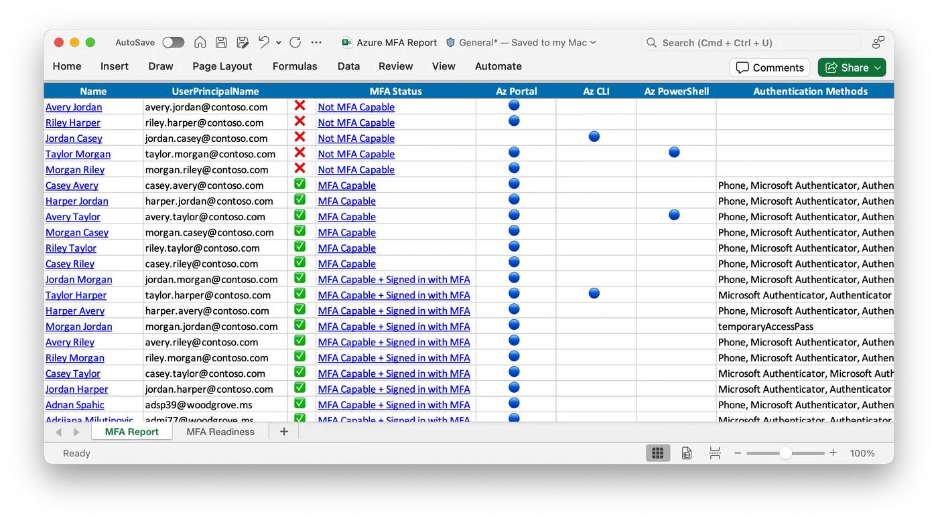Click the Excel file icon beside Azure MFA Report
The height and width of the screenshot is (522, 938).
tap(347, 42)
